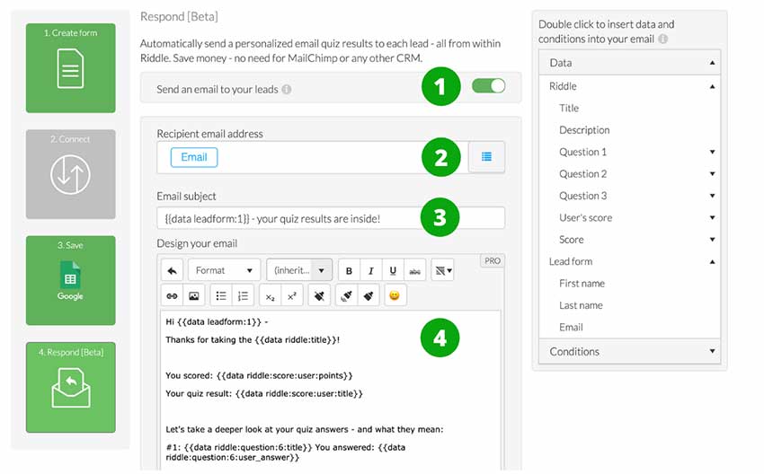Toggle Send an email to your leads switch

[489, 86]
